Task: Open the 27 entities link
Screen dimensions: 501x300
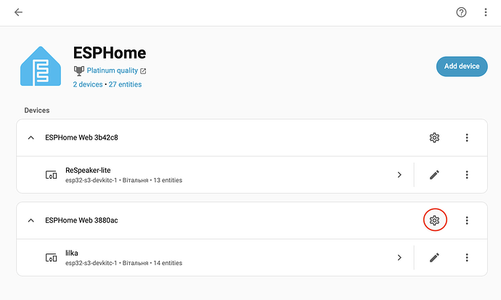Action: pos(126,84)
